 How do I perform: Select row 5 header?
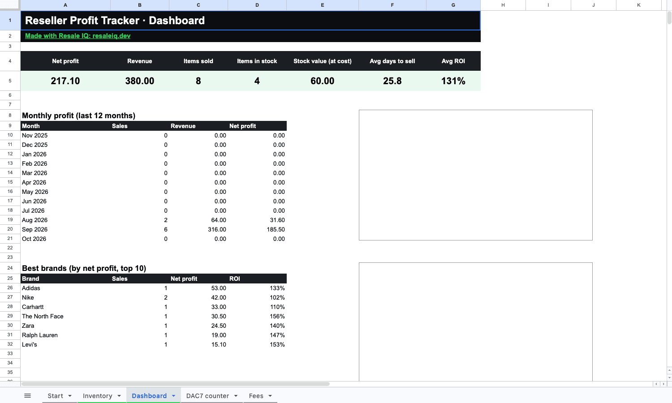tap(10, 81)
